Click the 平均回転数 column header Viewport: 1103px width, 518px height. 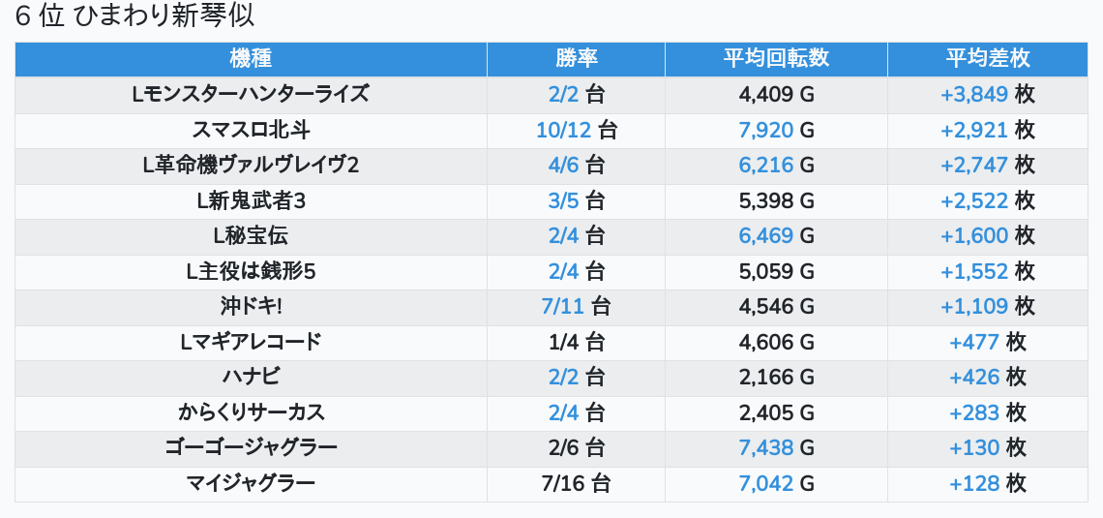776,58
